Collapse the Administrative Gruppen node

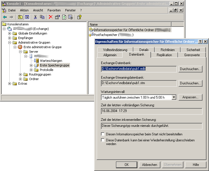(x=10, y=42)
